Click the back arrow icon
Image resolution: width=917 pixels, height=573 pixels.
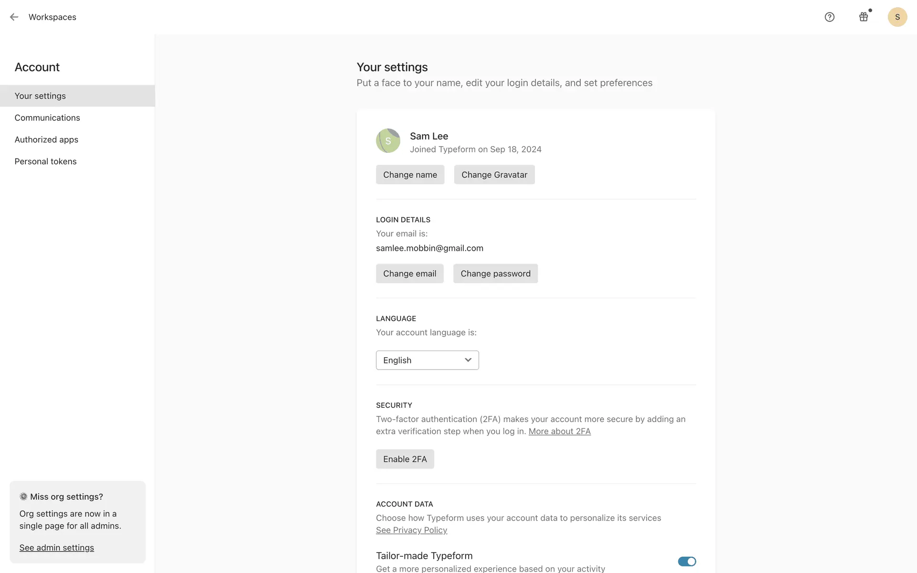pos(14,17)
